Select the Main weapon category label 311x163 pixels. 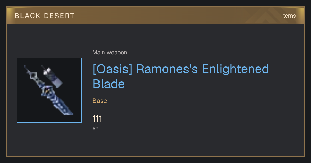click(x=110, y=53)
